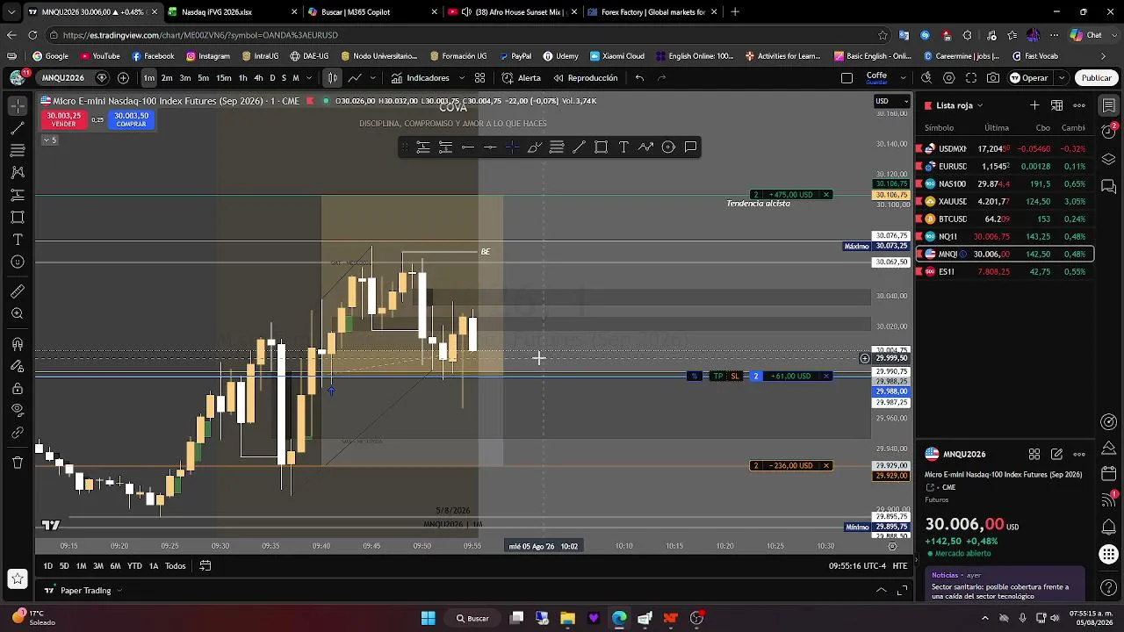Expand the Coffe layout dropdown arrow

pyautogui.click(x=903, y=78)
